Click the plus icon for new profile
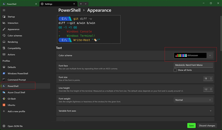The height and width of the screenshot is (130, 222). 4,111
